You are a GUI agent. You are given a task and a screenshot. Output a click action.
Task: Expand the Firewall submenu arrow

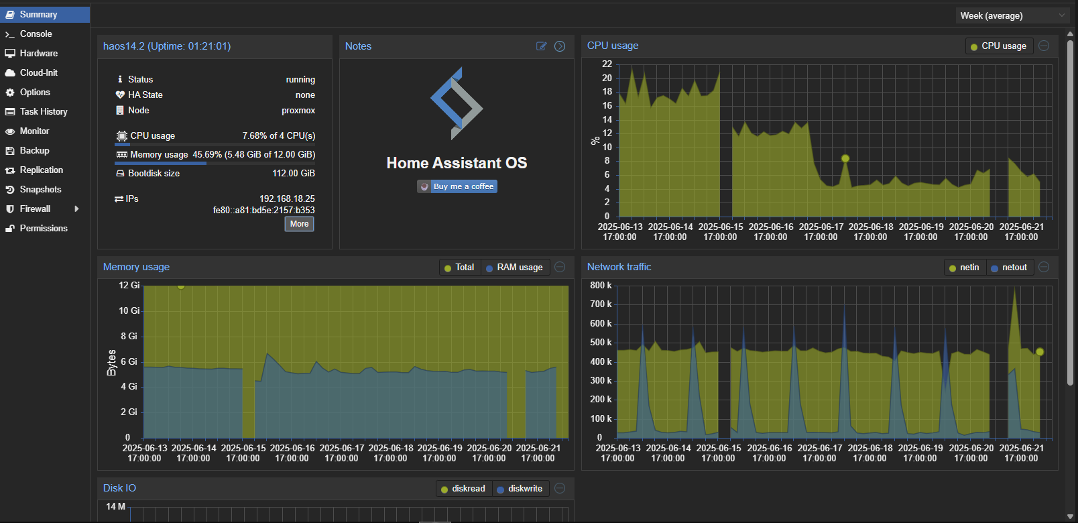pos(76,209)
